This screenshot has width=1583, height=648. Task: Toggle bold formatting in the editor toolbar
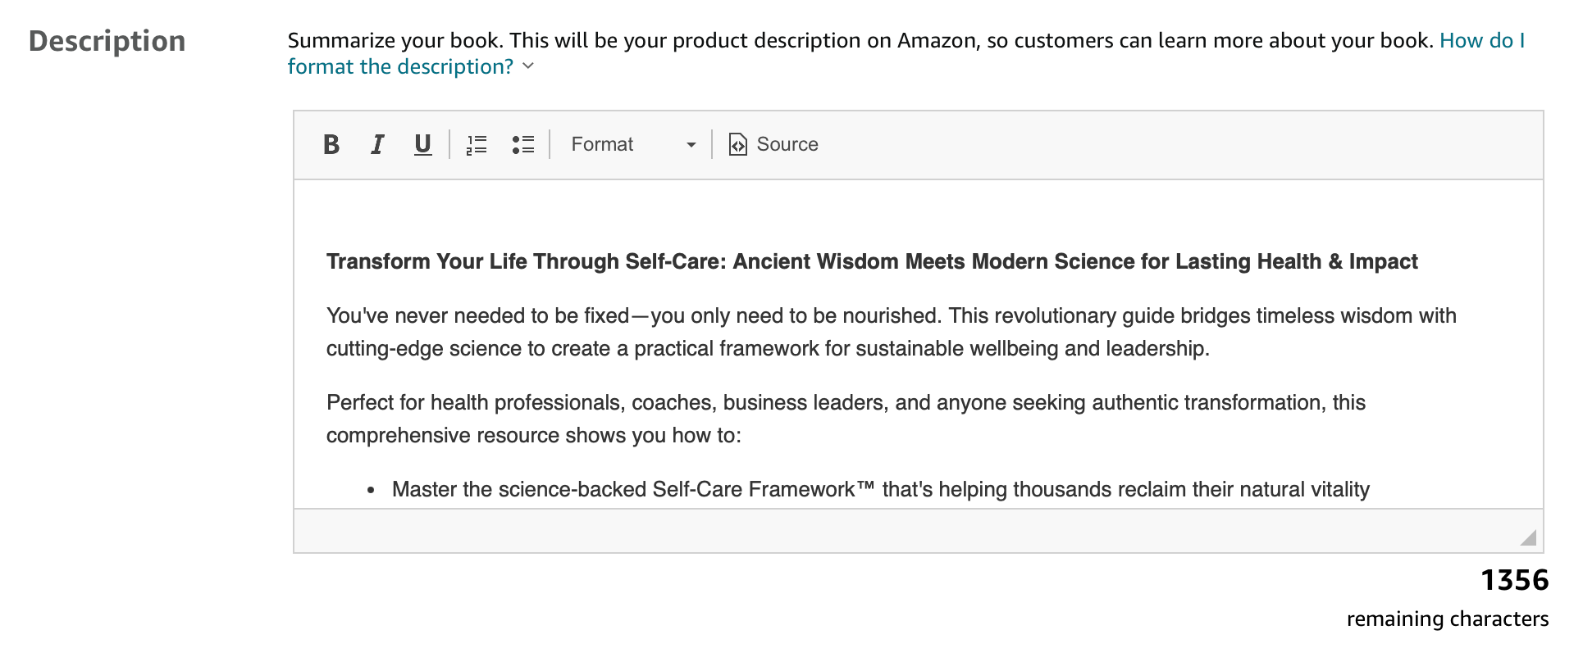(x=331, y=145)
